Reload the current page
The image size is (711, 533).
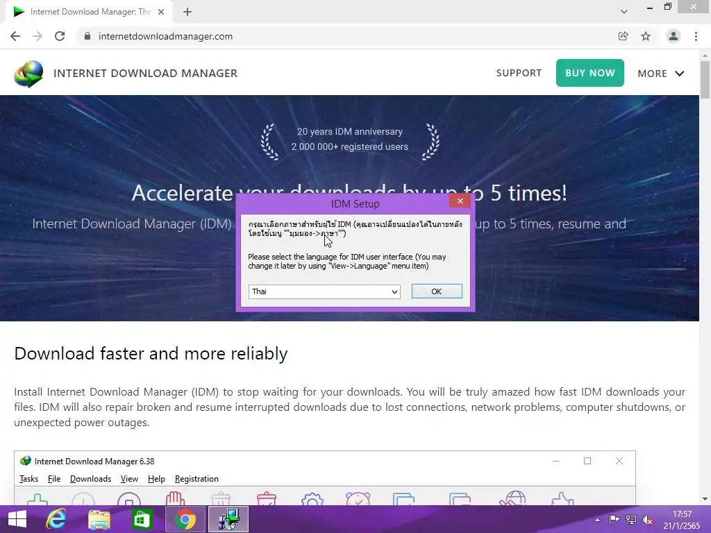click(x=60, y=36)
